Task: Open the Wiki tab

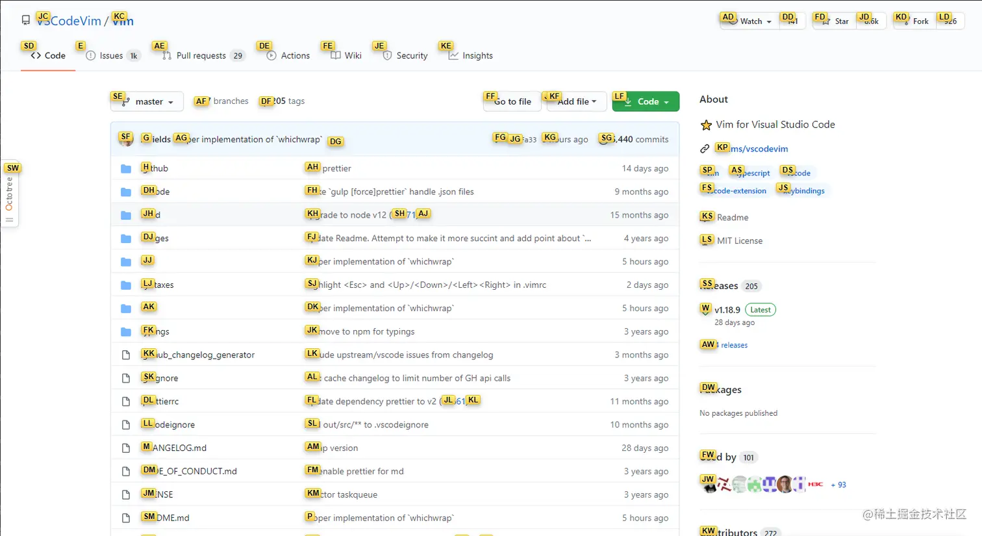Action: coord(346,56)
